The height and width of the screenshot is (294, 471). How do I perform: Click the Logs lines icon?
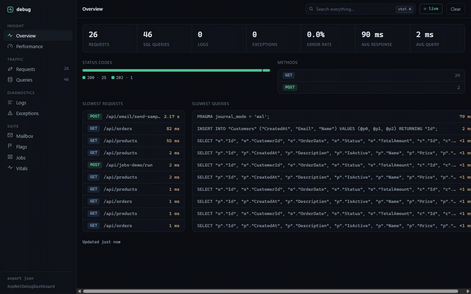coord(10,102)
